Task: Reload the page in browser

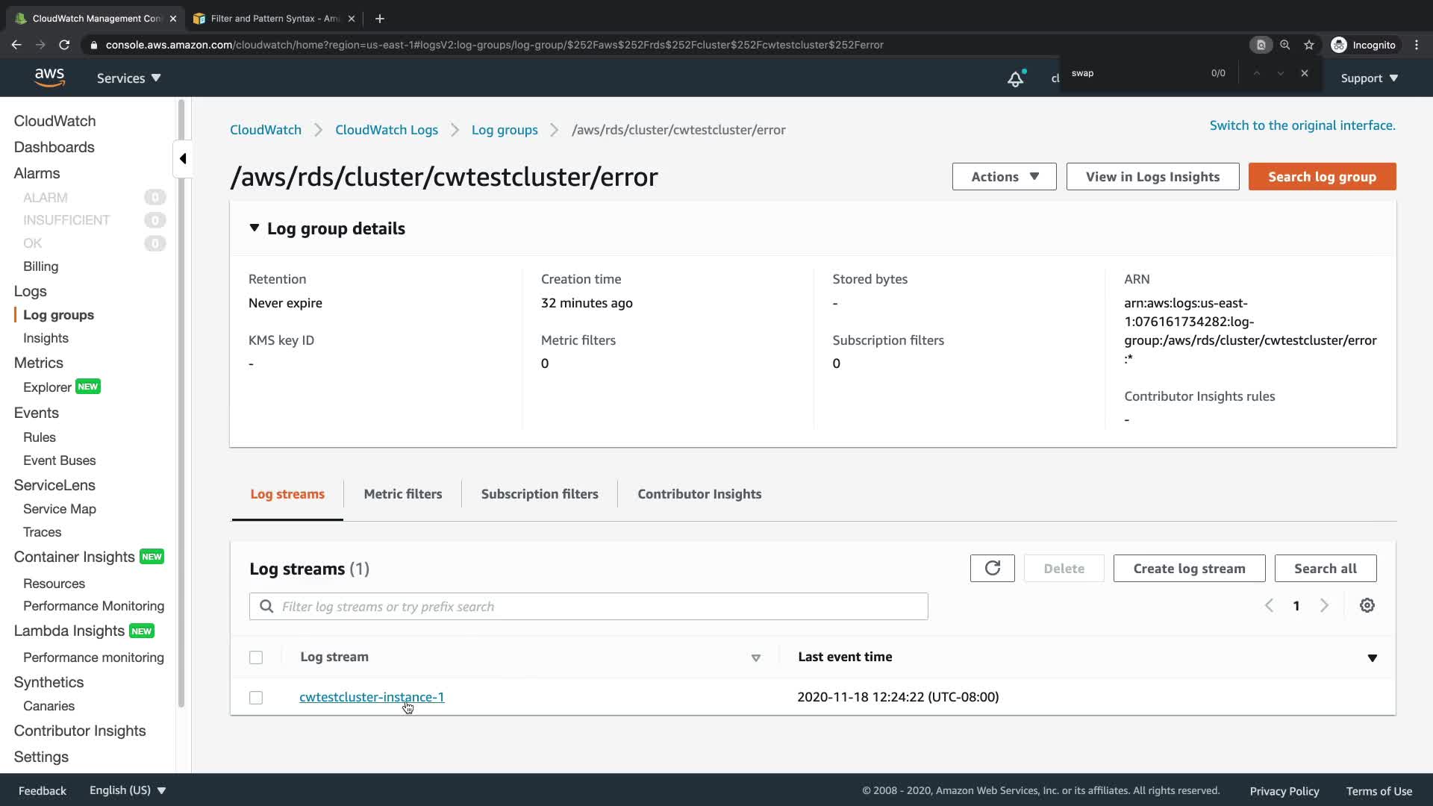Action: click(x=64, y=45)
